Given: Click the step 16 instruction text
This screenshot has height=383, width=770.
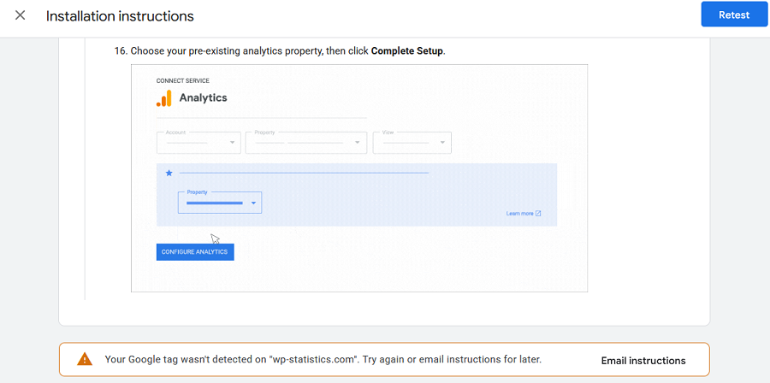Looking at the screenshot, I should [x=280, y=50].
